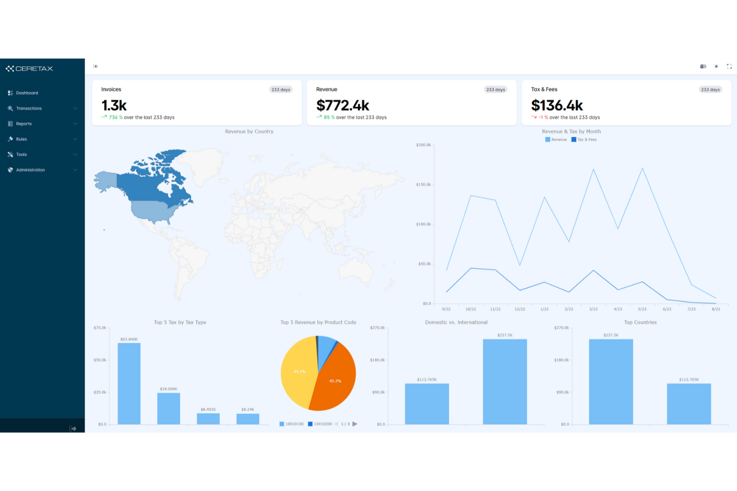Image resolution: width=737 pixels, height=491 pixels.
Task: Select Reports in the sidebar
Action: (x=24, y=124)
